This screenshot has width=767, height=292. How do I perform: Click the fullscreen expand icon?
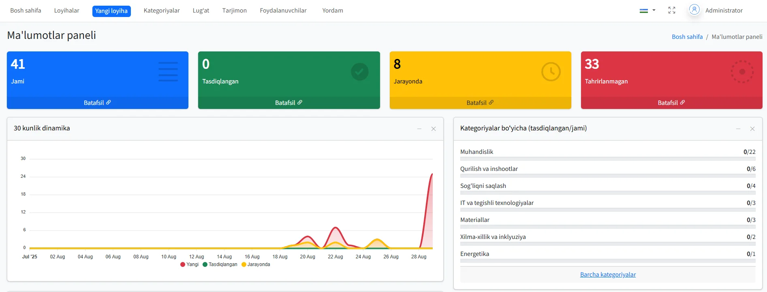click(671, 11)
